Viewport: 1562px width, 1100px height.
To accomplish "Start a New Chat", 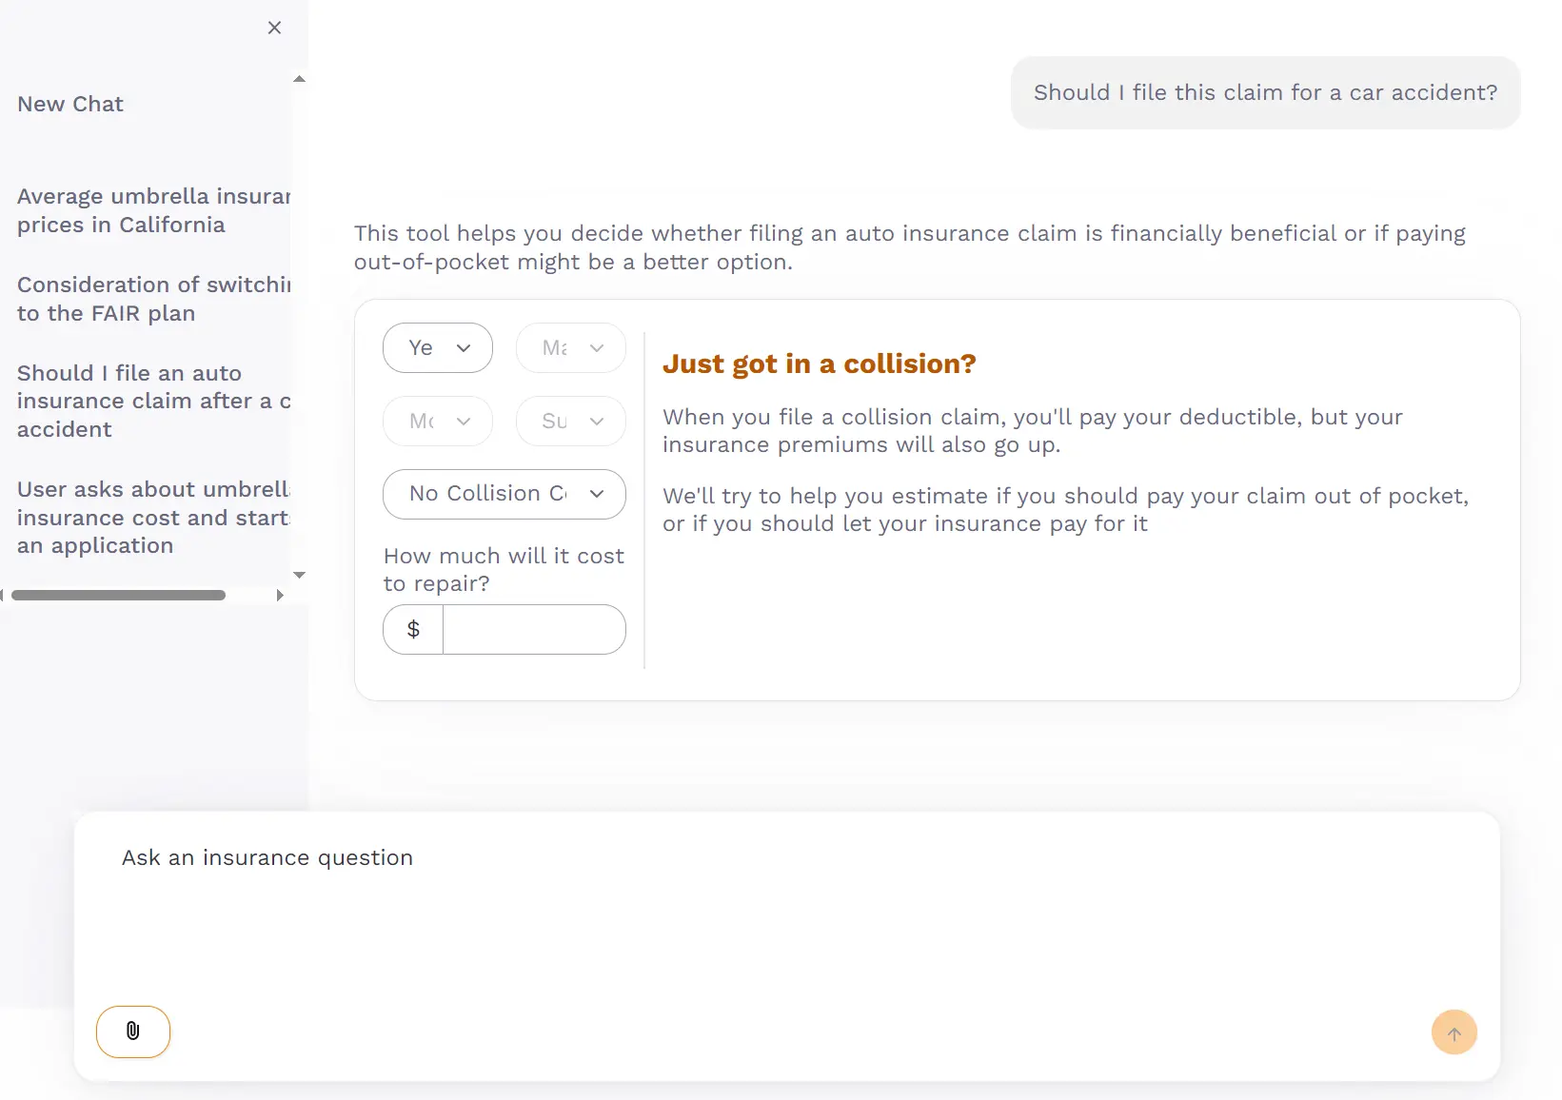I will pos(69,104).
